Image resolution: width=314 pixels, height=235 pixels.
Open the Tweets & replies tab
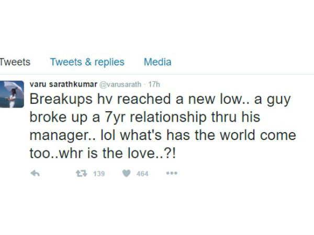tap(87, 62)
